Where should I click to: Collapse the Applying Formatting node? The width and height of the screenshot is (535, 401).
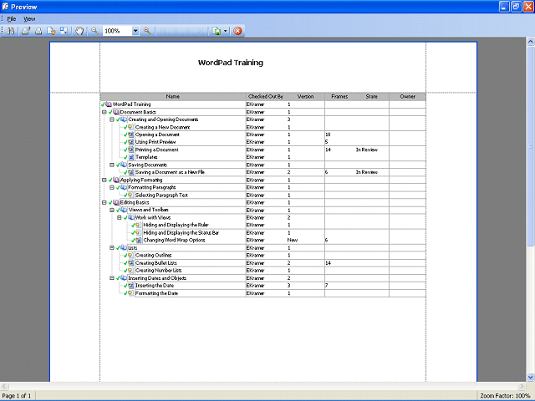pos(104,180)
